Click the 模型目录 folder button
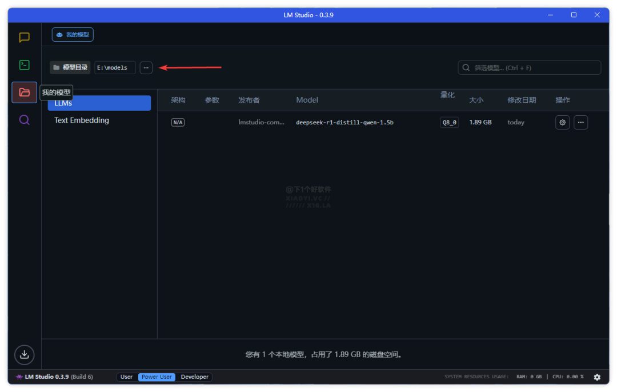 70,68
